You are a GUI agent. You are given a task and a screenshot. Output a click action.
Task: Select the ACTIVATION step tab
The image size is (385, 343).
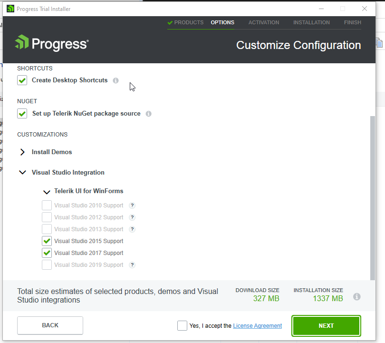(x=264, y=23)
